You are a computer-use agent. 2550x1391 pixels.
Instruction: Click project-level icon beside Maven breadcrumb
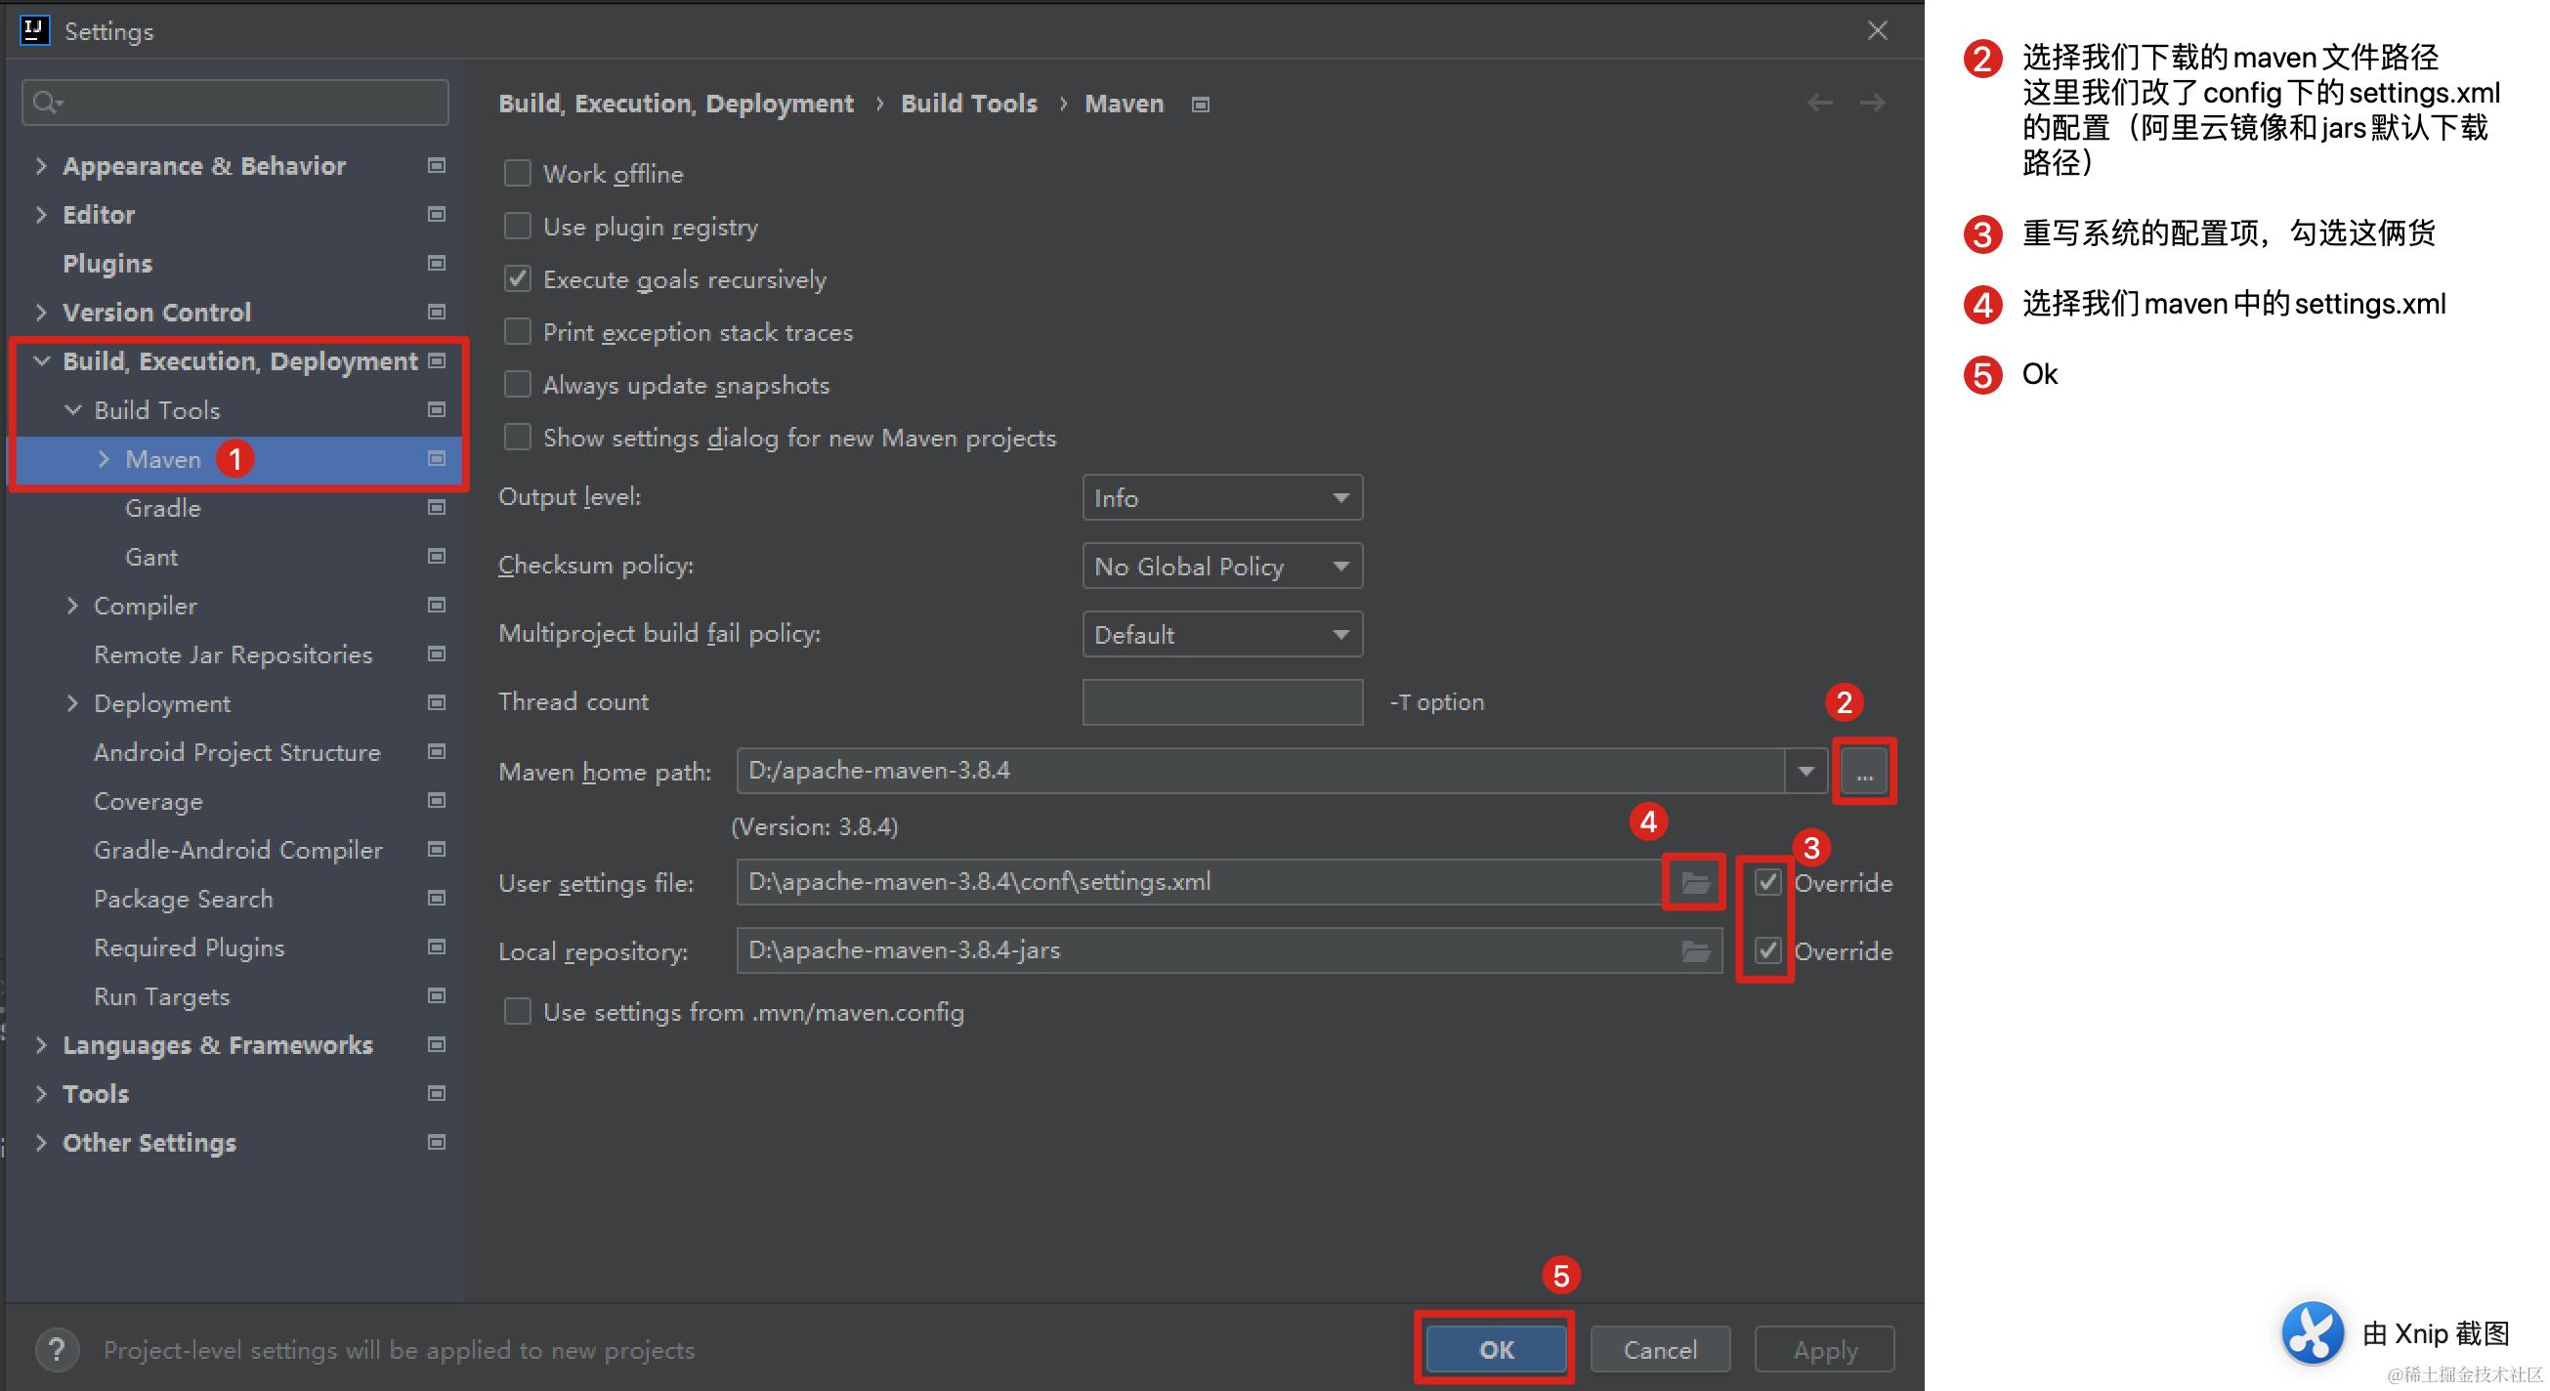[1201, 105]
